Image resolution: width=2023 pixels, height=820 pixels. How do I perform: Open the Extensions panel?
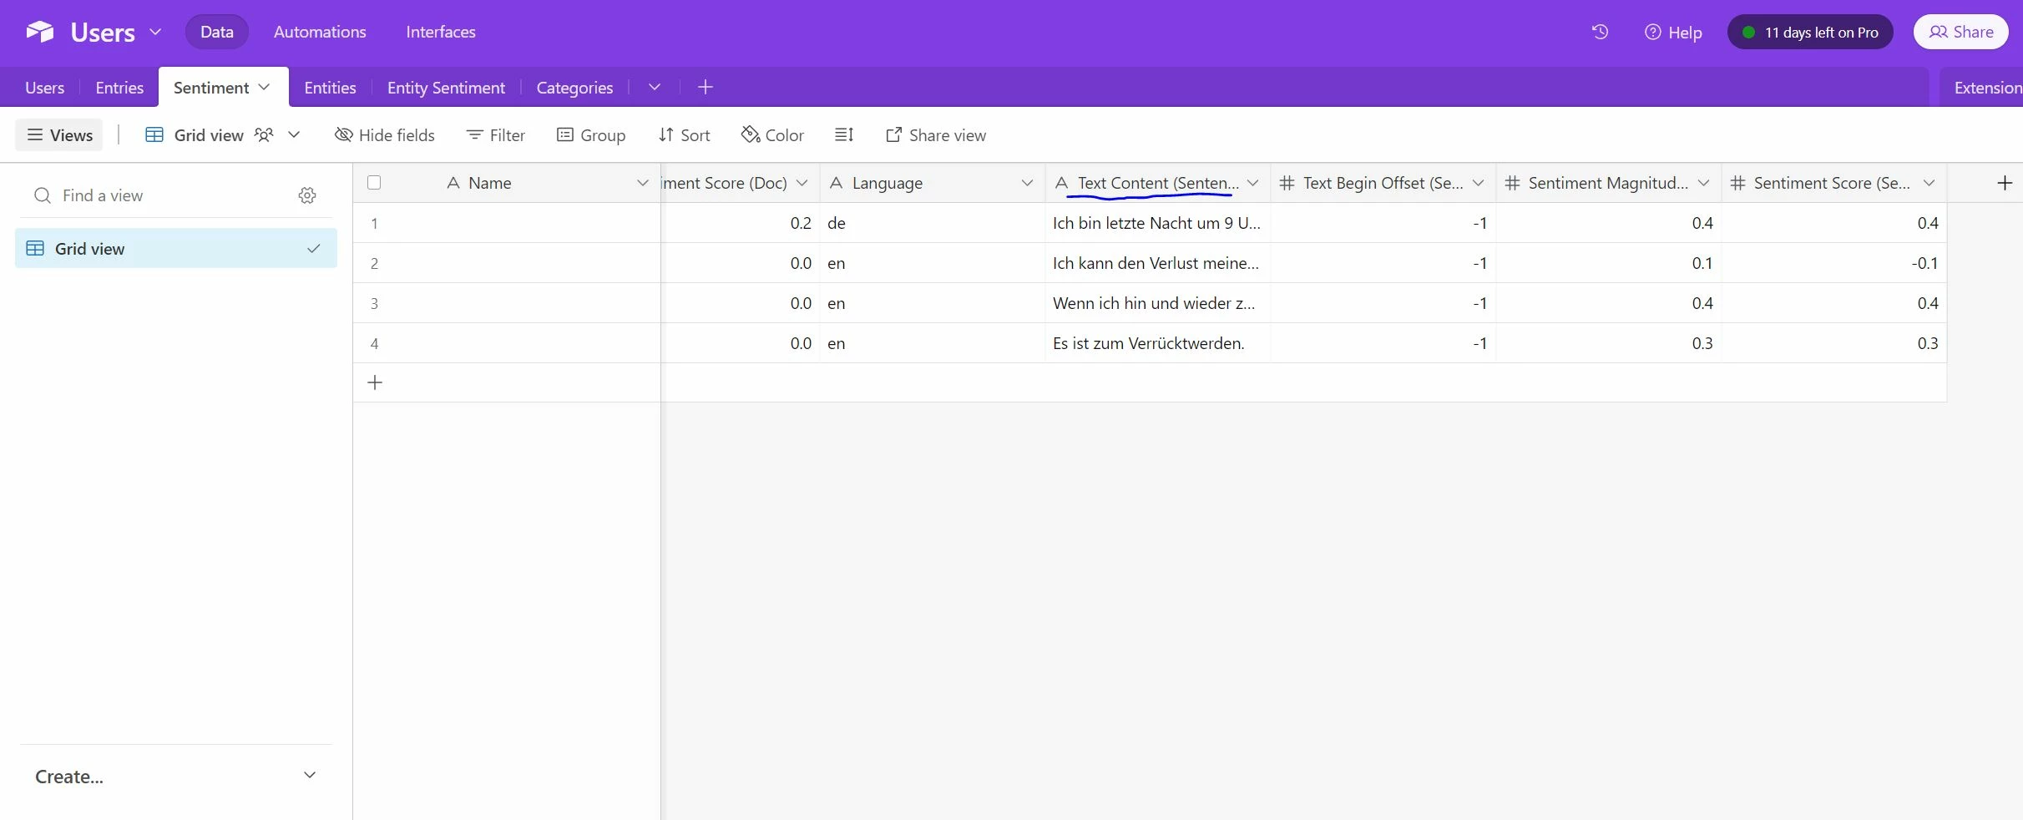pyautogui.click(x=1988, y=88)
